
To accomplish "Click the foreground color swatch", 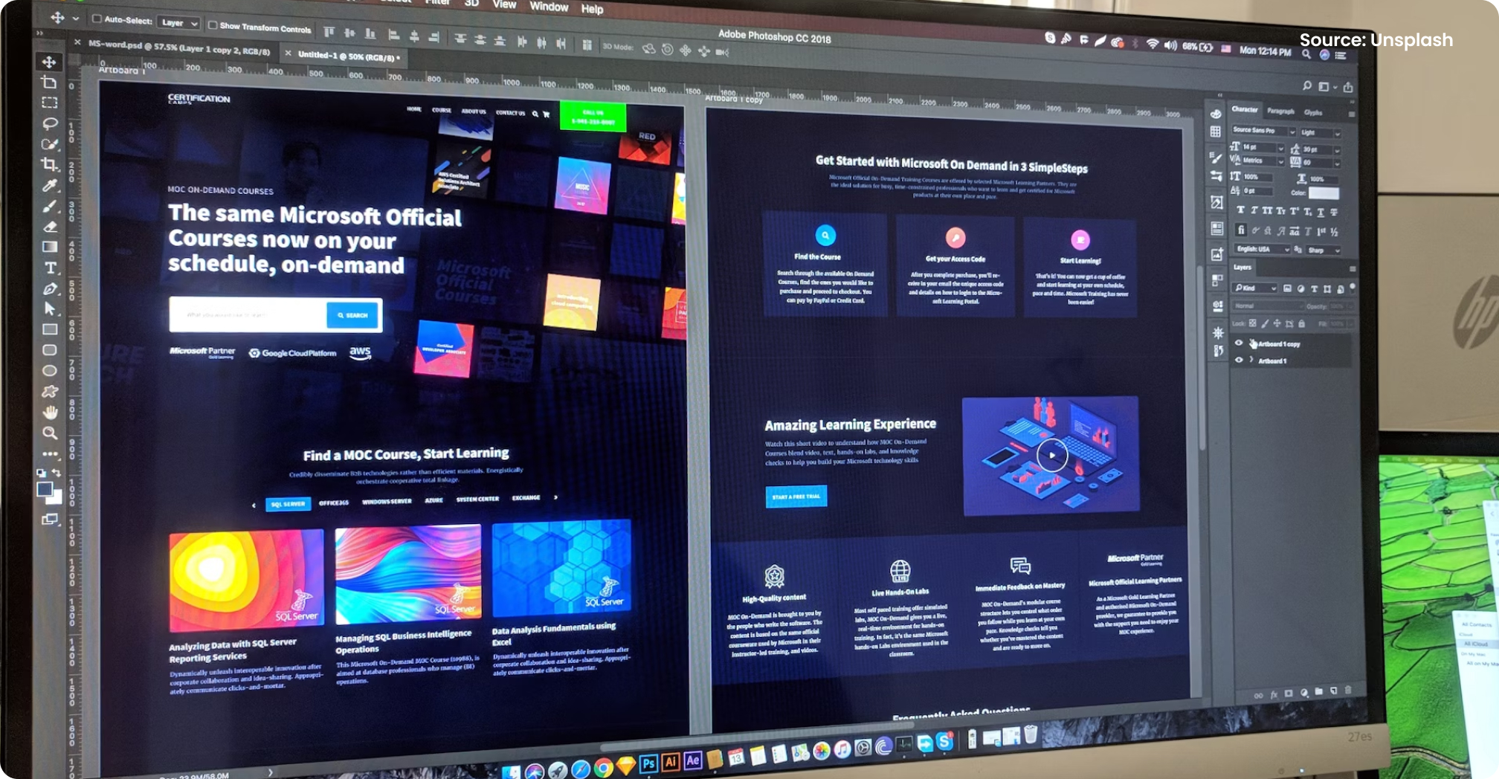I will coord(45,489).
